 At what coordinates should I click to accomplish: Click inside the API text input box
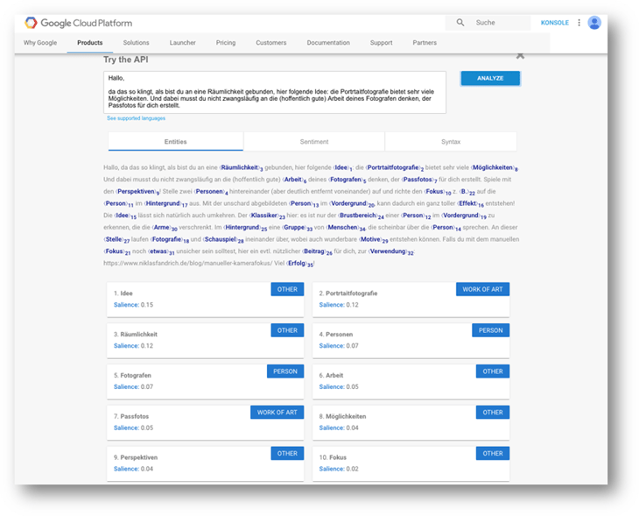point(275,92)
